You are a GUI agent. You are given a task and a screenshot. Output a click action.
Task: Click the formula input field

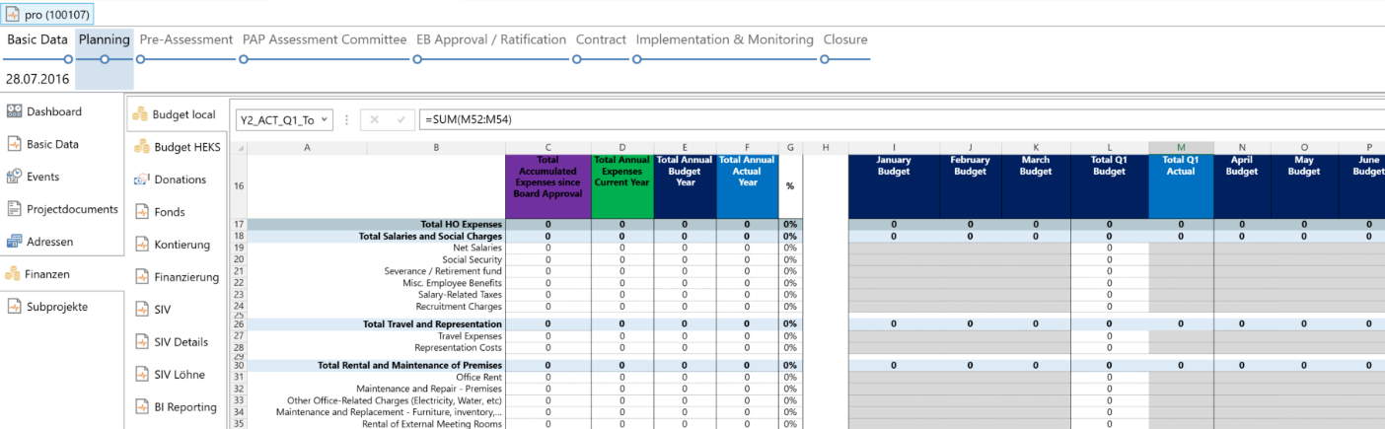(x=888, y=120)
